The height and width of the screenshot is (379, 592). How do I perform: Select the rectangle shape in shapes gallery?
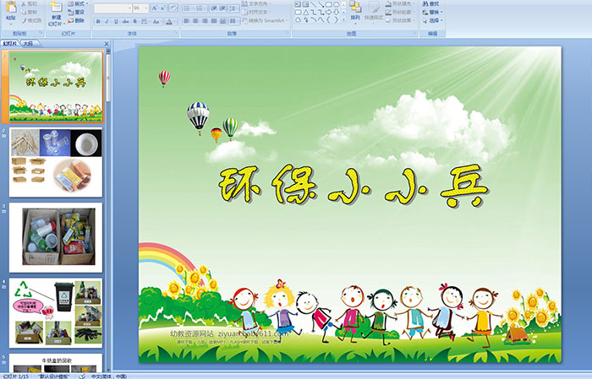click(329, 4)
